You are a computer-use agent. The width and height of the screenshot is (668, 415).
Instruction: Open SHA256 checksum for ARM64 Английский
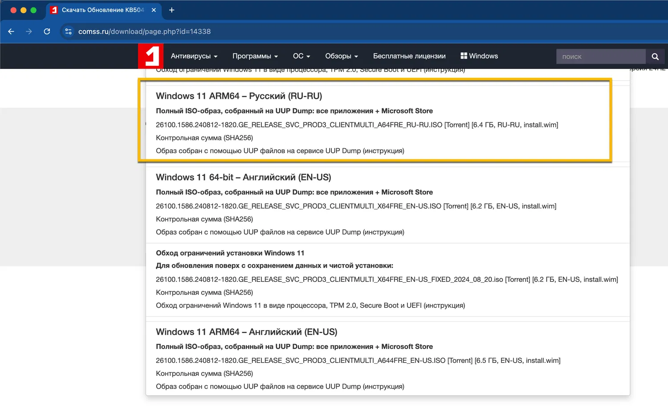click(204, 374)
